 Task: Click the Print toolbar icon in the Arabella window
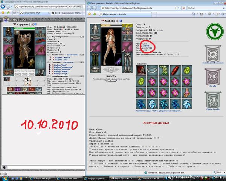coord(209,14)
